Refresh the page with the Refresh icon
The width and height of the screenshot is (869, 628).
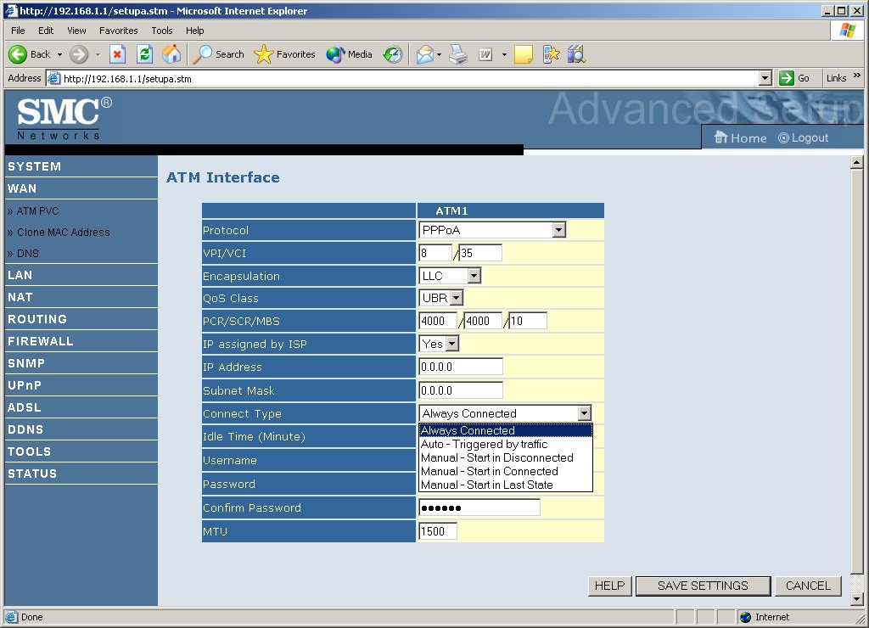click(x=145, y=54)
